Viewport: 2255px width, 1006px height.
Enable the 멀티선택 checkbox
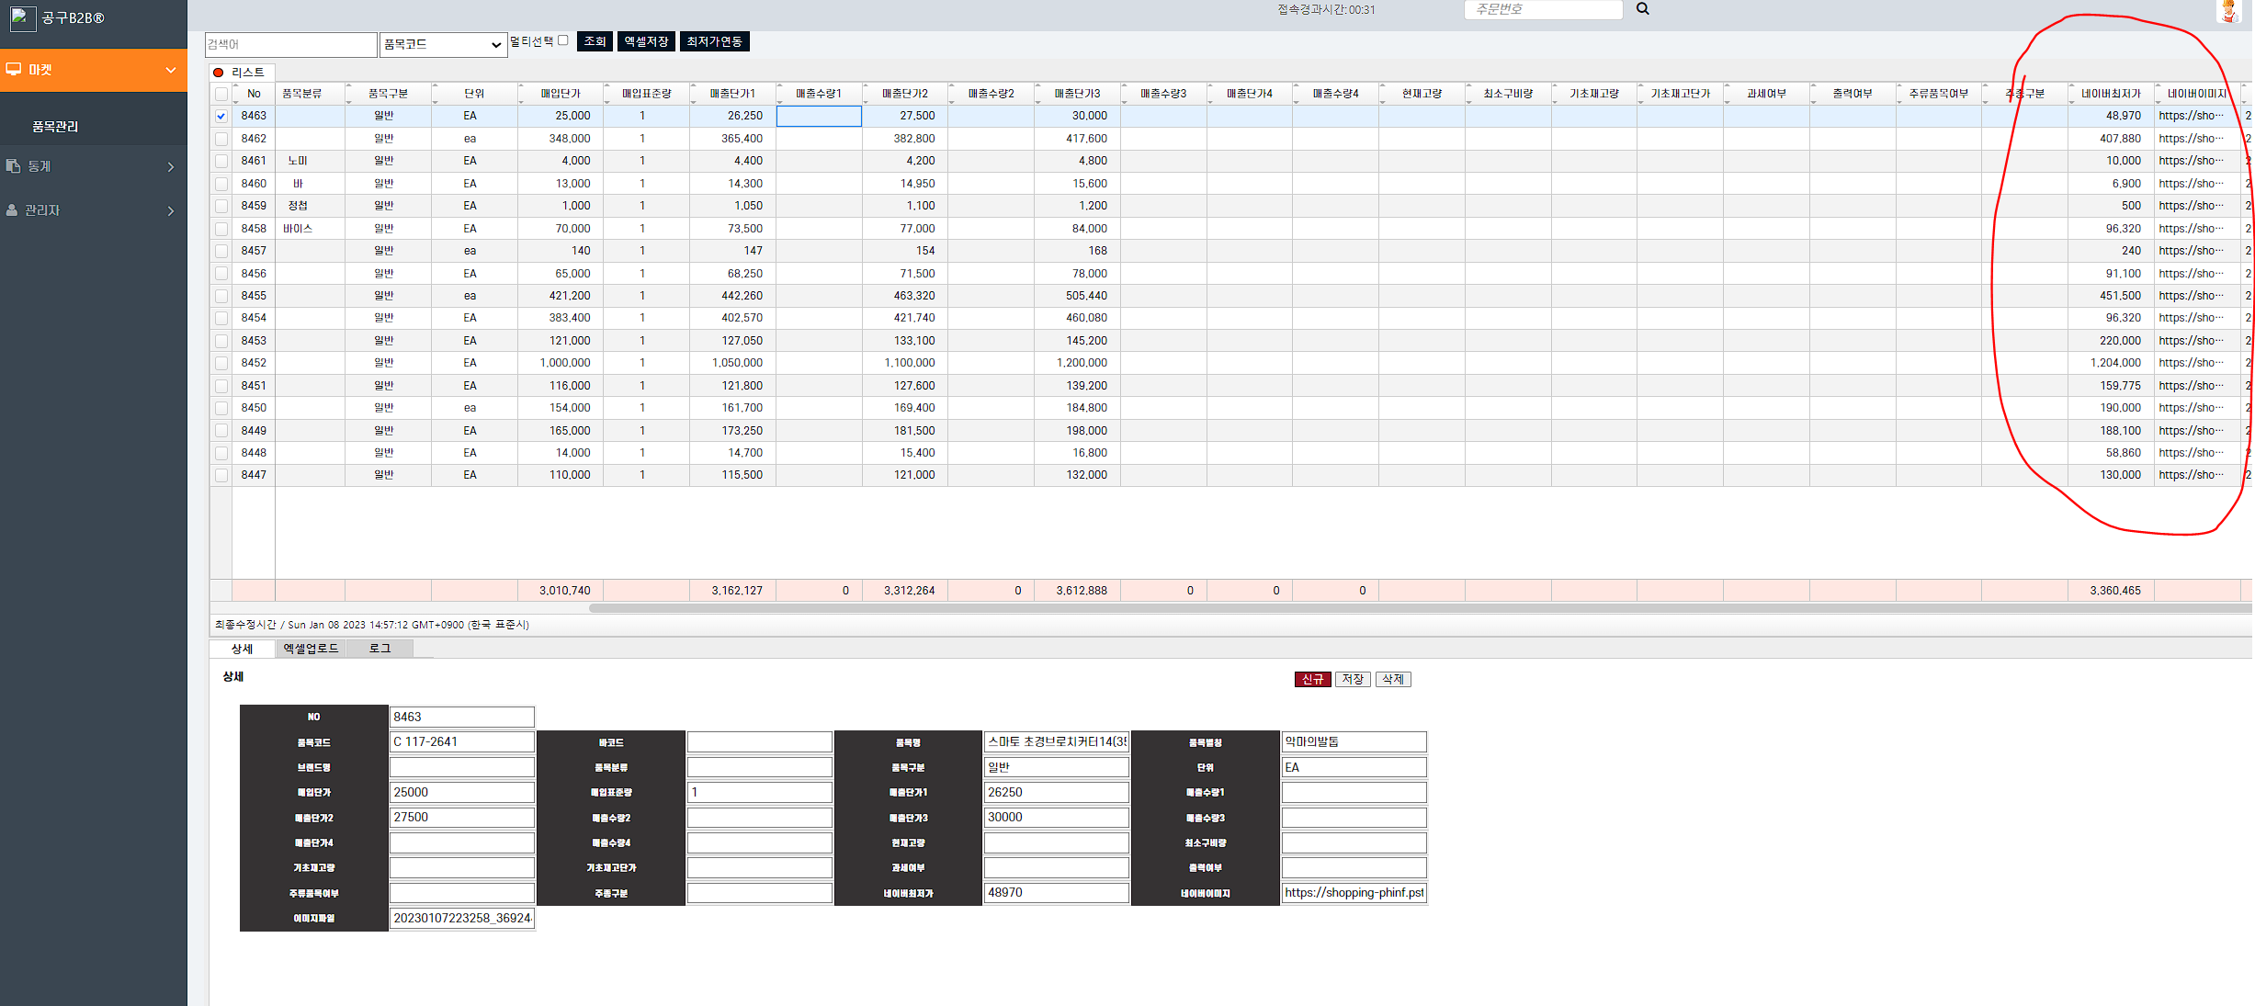pos(563,40)
